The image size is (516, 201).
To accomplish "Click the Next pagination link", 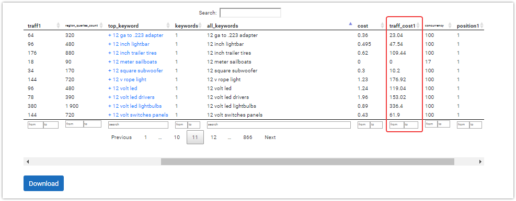I will (270, 137).
